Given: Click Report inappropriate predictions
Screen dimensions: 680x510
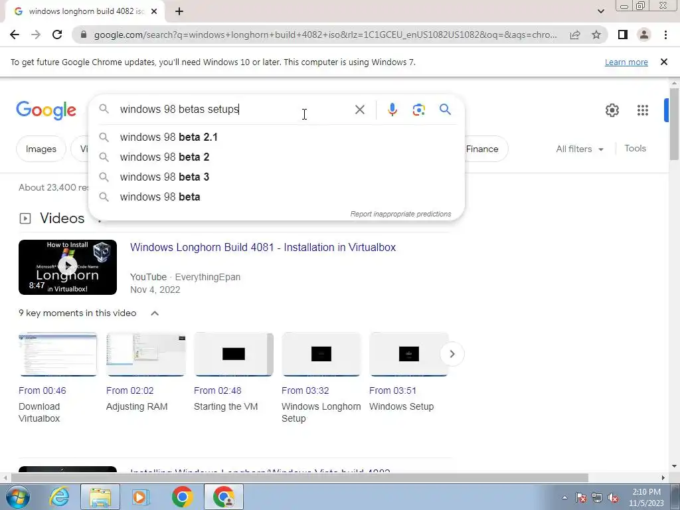Looking at the screenshot, I should click(x=400, y=214).
